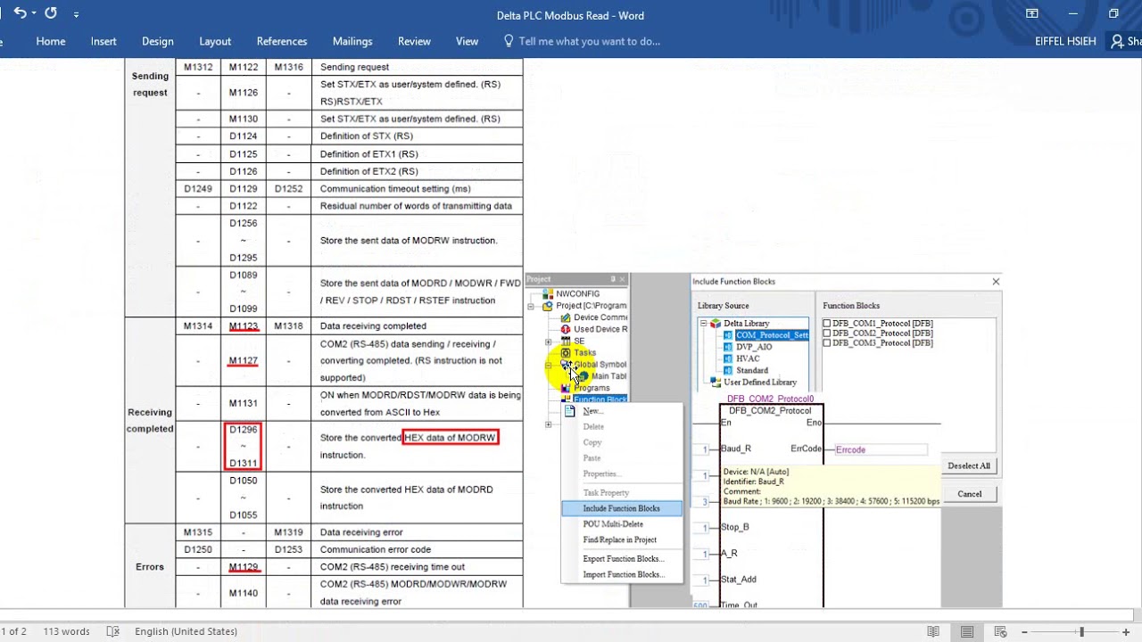Select HVAC library in the pictured tree
Screen dimensions: 1142x642
[x=748, y=358]
